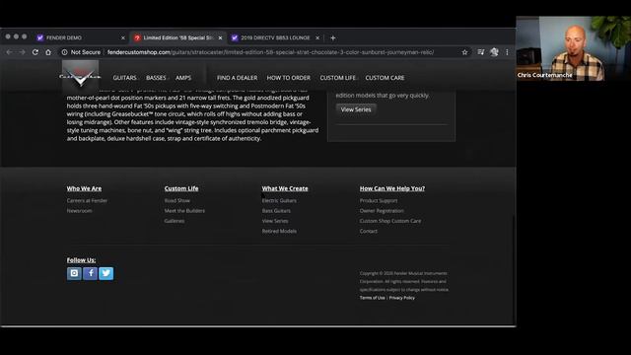Open the Privacy Policy link
Image resolution: width=631 pixels, height=355 pixels.
pos(401,298)
